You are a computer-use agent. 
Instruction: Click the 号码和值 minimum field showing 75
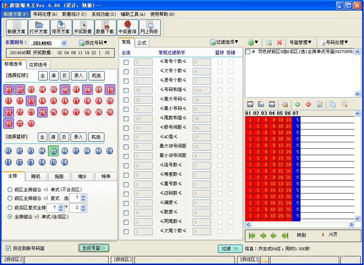(143, 90)
